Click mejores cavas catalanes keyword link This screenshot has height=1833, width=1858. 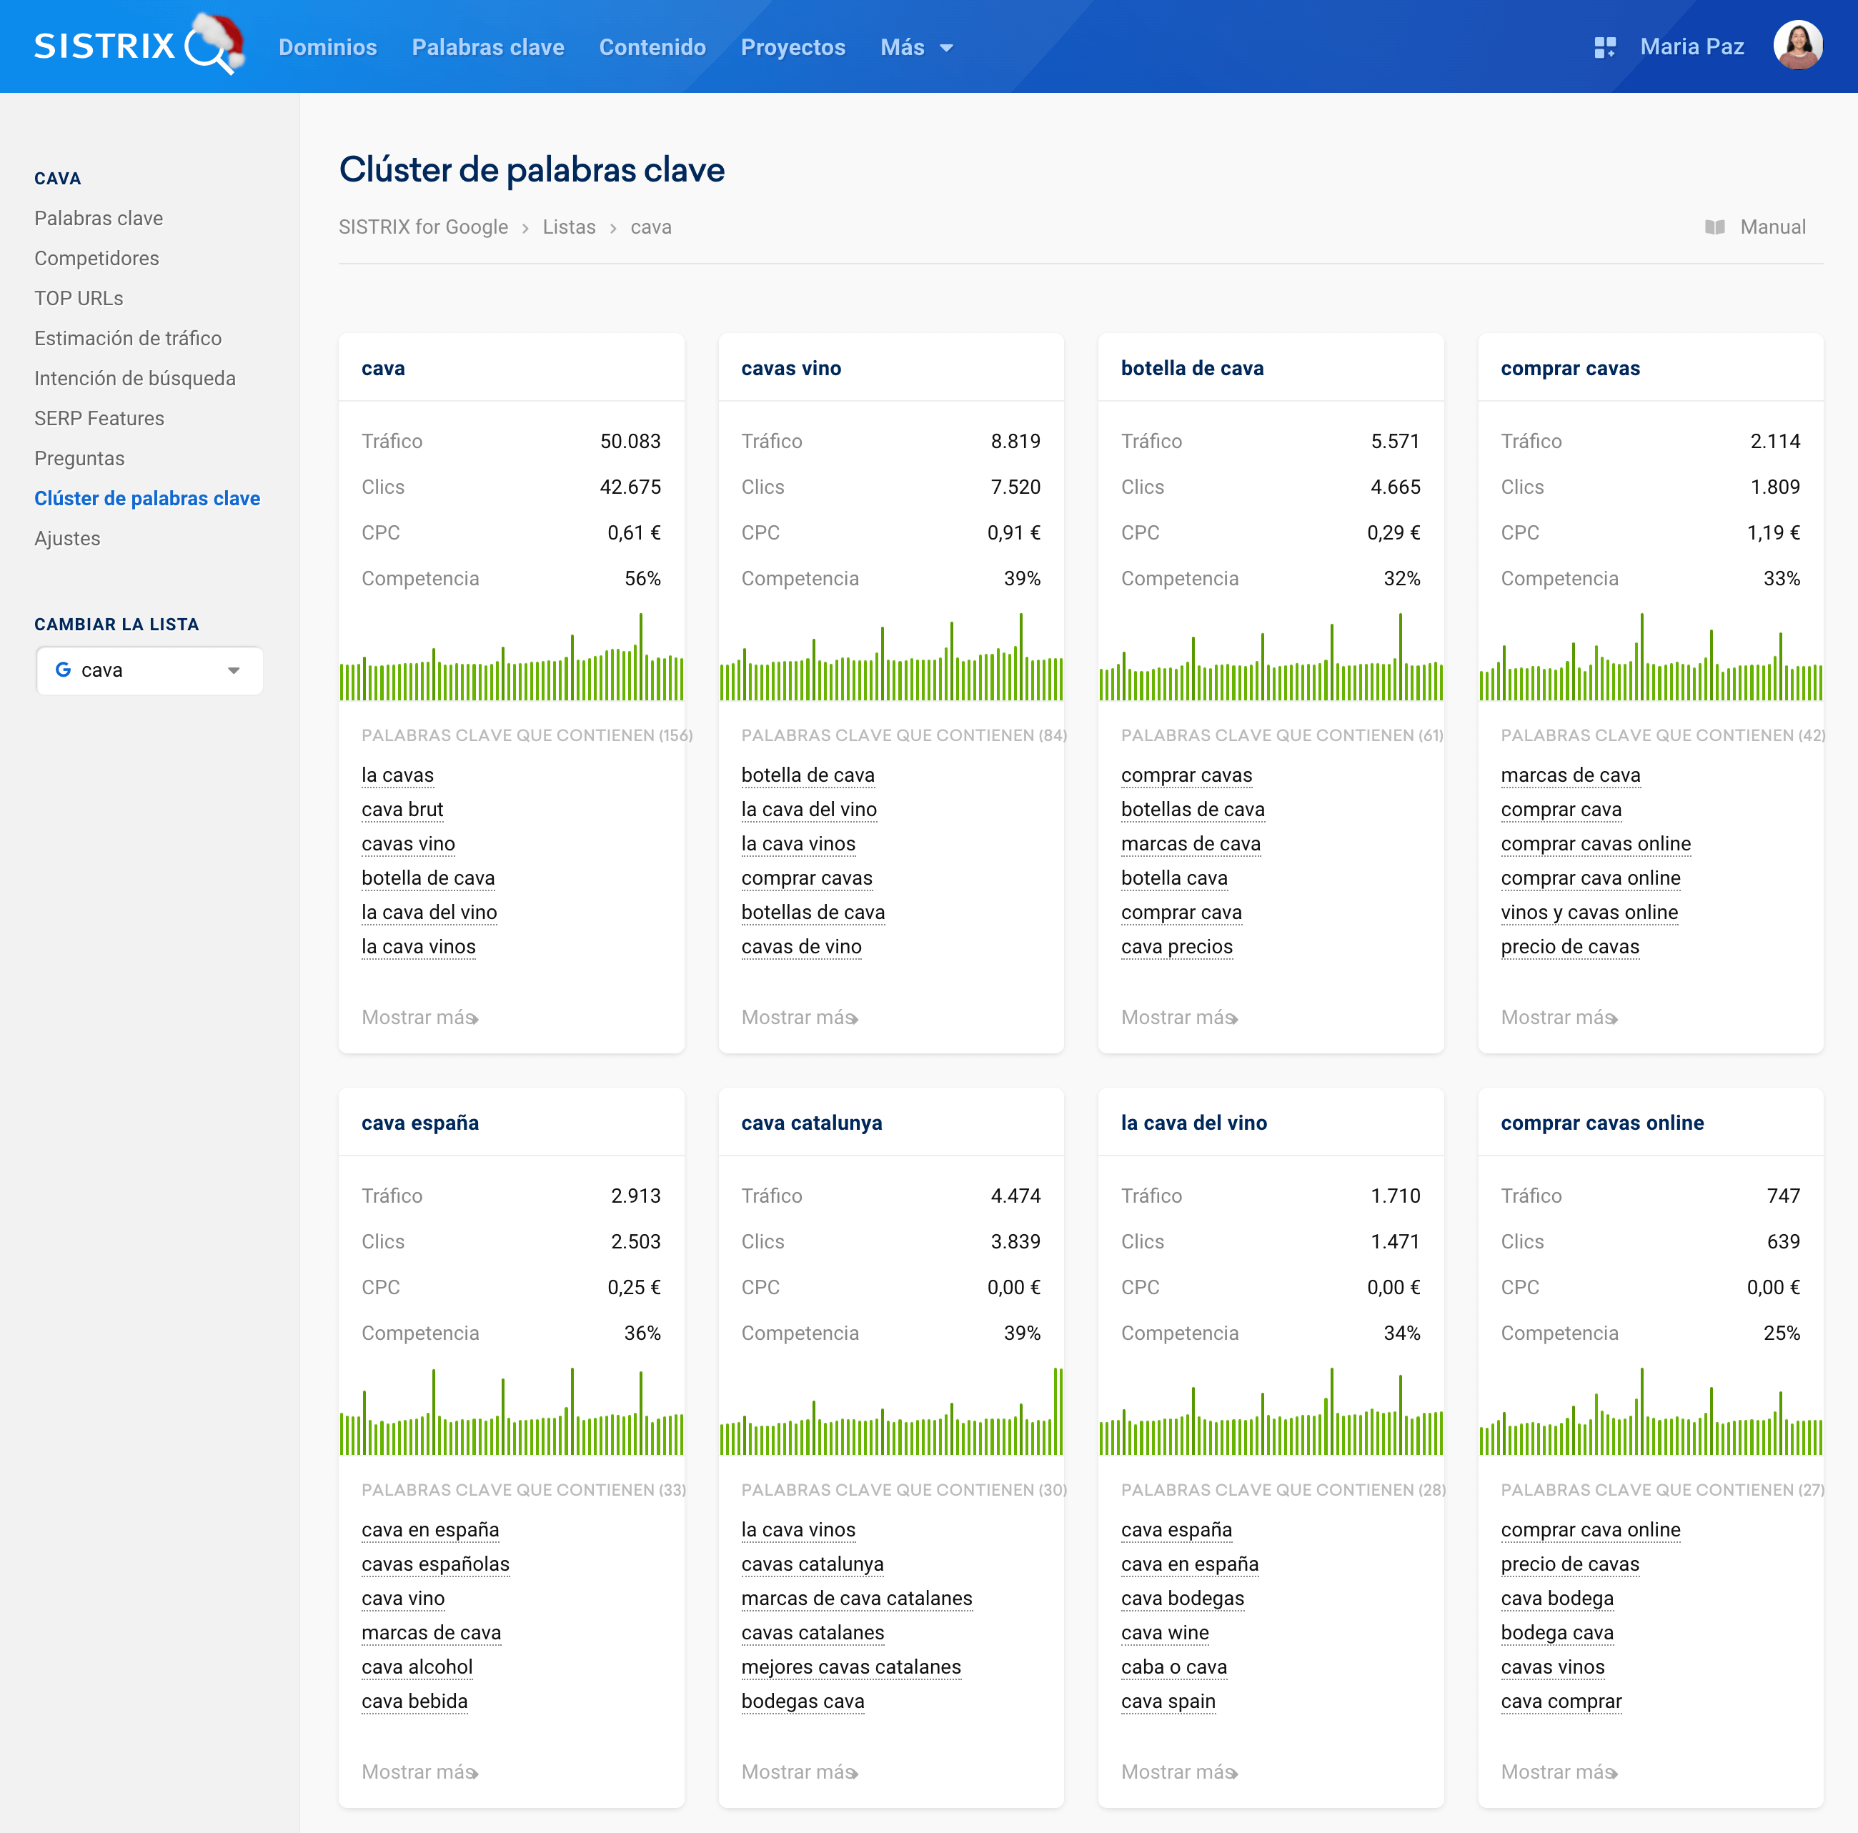850,1666
